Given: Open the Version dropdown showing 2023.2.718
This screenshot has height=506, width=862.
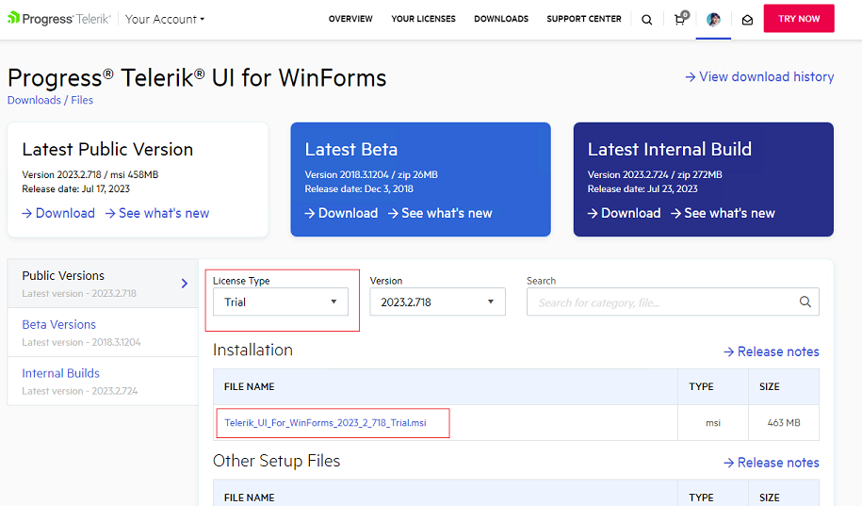Looking at the screenshot, I should (x=437, y=302).
